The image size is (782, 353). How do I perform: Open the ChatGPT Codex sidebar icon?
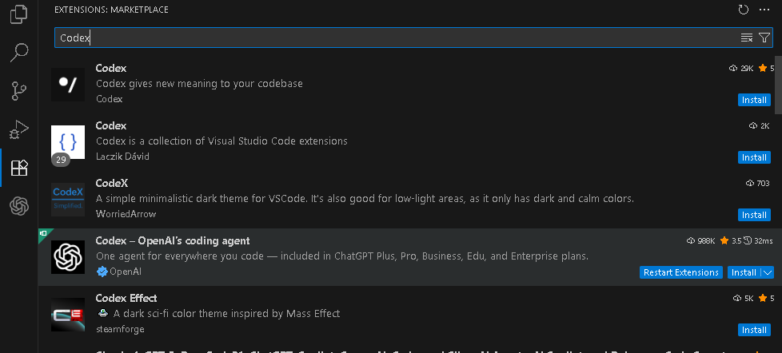click(18, 206)
